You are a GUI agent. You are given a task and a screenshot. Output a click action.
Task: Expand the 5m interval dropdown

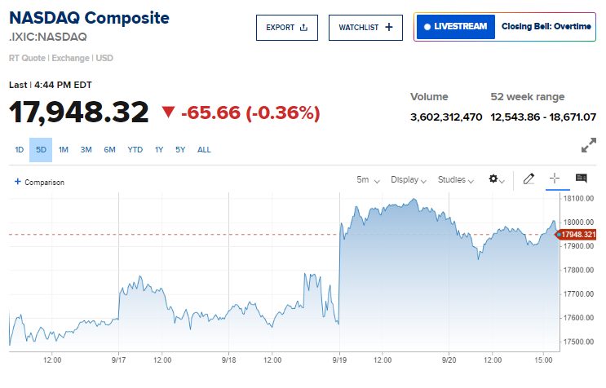367,179
